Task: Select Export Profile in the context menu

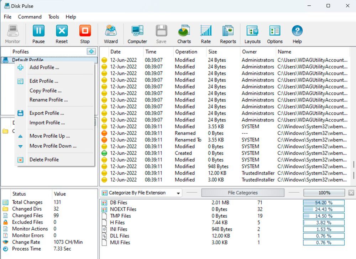Action: (47, 113)
